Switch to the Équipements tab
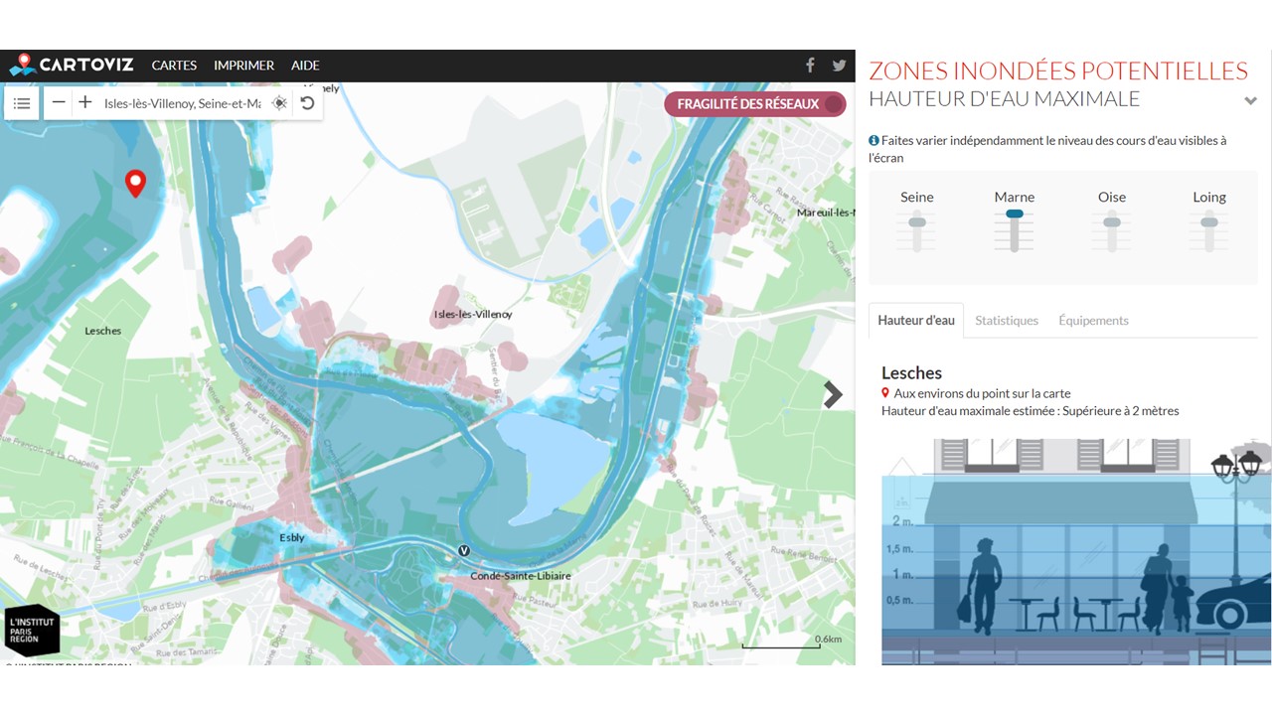 (x=1093, y=320)
